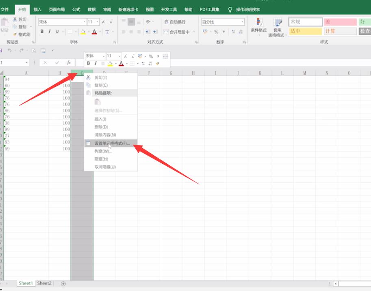This screenshot has width=371, height=291.
Task: Open the name box dropdown arrow
Action: point(26,62)
